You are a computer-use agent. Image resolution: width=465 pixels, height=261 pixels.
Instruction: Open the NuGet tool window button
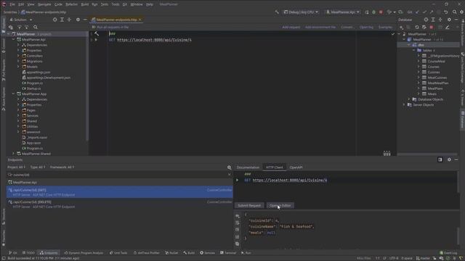(x=171, y=253)
